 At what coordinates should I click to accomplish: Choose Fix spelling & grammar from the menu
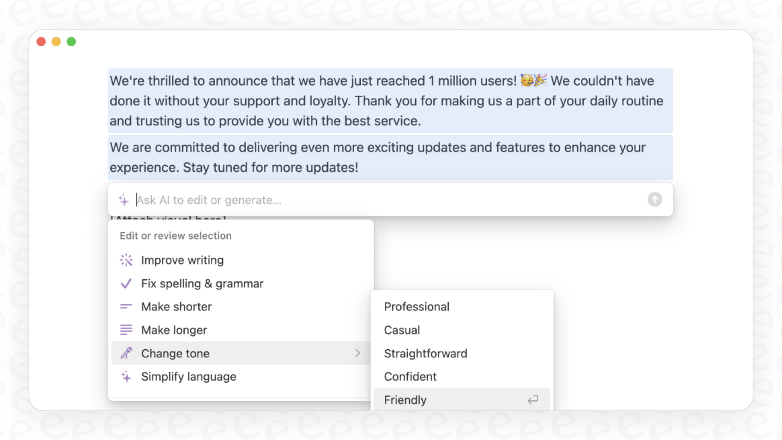(x=202, y=283)
